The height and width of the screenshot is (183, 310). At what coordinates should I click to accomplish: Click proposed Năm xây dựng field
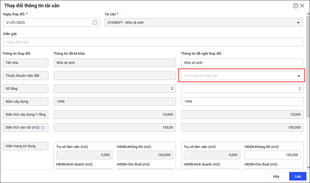tap(242, 102)
